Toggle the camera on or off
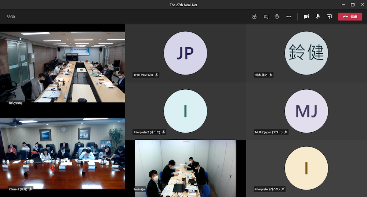Viewport: 367px width, 197px height. pos(306,17)
